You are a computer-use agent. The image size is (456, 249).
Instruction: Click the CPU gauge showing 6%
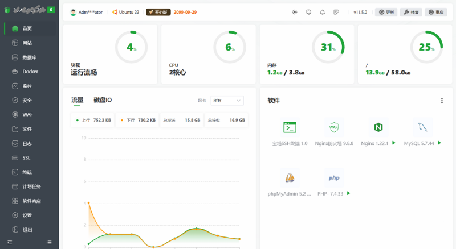[x=230, y=47]
